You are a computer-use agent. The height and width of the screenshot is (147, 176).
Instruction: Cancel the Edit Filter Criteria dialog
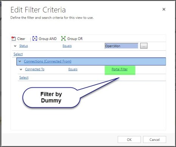pyautogui.click(x=154, y=139)
